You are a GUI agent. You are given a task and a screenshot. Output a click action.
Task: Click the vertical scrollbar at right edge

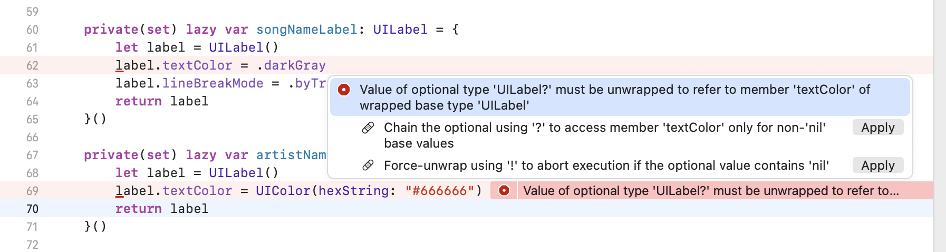pos(940,126)
